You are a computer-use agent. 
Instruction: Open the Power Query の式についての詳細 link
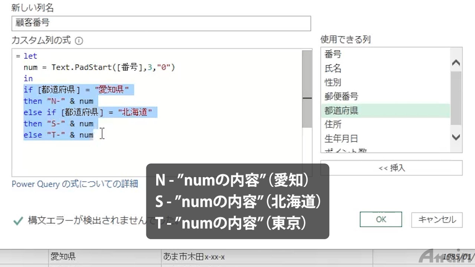pyautogui.click(x=75, y=184)
